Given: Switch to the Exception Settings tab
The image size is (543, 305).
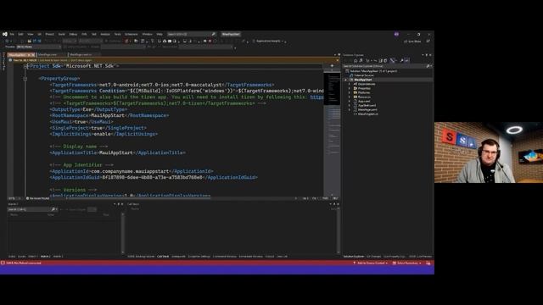Looking at the screenshot, I should pos(199,257).
